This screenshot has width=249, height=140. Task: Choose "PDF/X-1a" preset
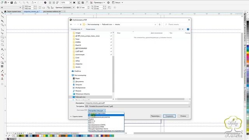[x=106, y=121]
